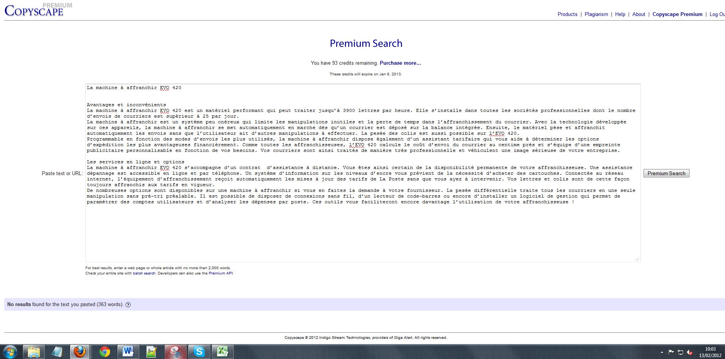
Task: Click the muted volume speaker icon
Action: click(690, 353)
